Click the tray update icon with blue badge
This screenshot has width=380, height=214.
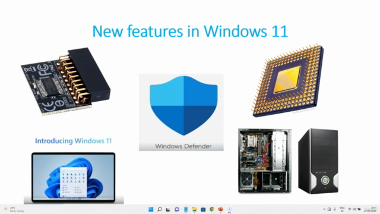pos(329,209)
